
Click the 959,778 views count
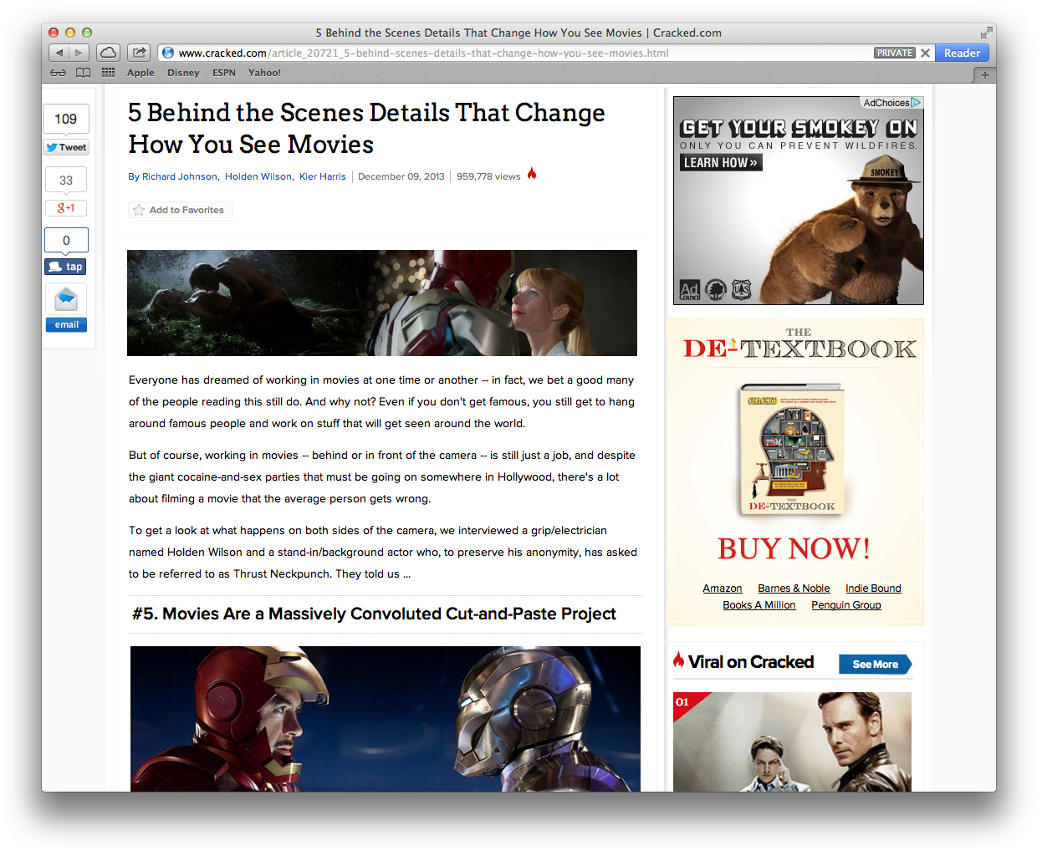[488, 176]
